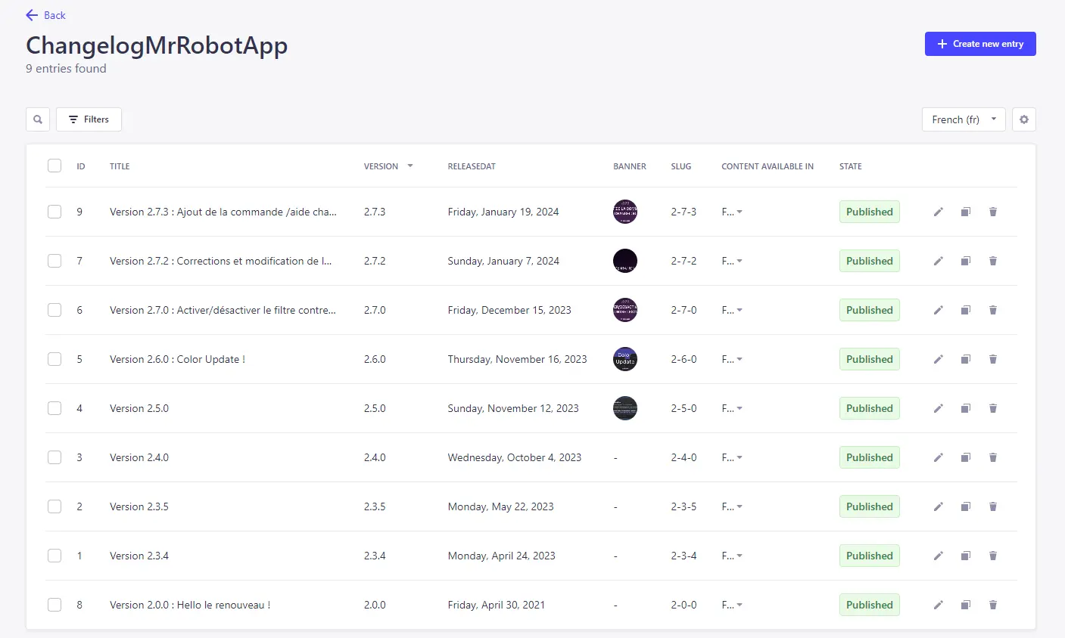This screenshot has width=1065, height=638.
Task: Go back using the Back link
Action: point(45,15)
